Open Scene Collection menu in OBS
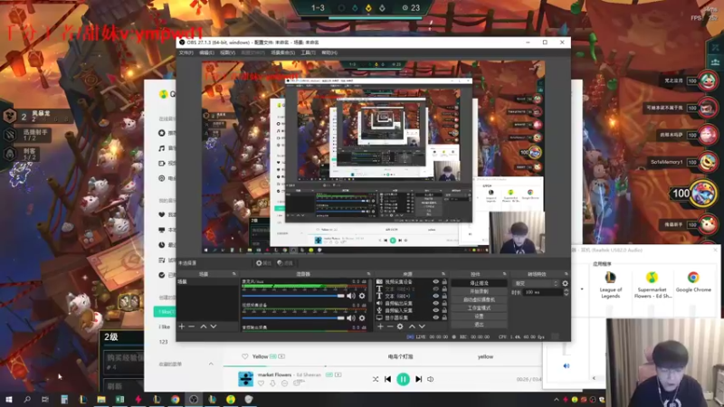Screen dimensions: 724x407 coord(282,52)
